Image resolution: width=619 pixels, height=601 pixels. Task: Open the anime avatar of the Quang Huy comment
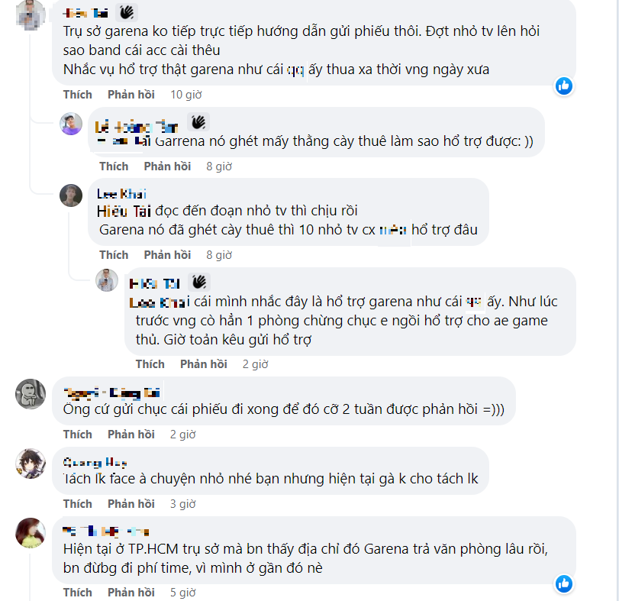click(31, 464)
